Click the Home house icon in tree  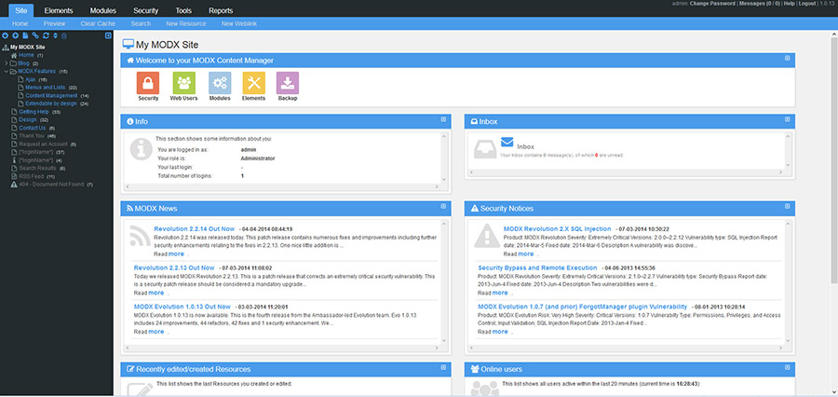coord(14,55)
